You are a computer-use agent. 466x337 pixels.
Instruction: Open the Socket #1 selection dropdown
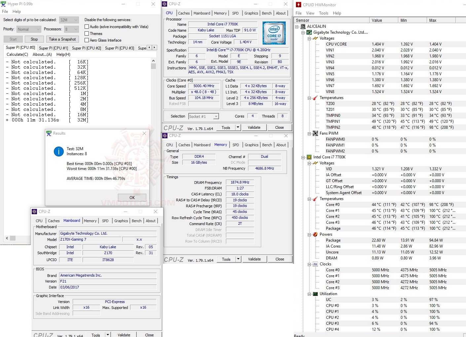(x=216, y=116)
